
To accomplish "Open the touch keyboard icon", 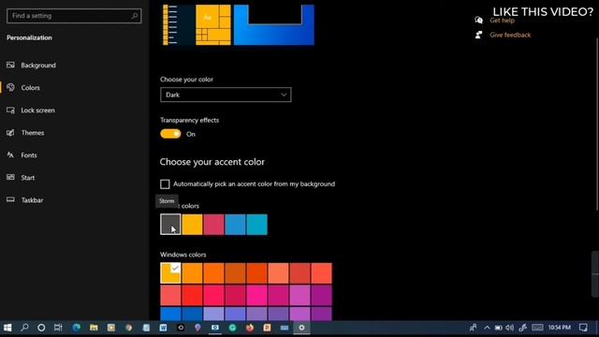I will [537, 328].
